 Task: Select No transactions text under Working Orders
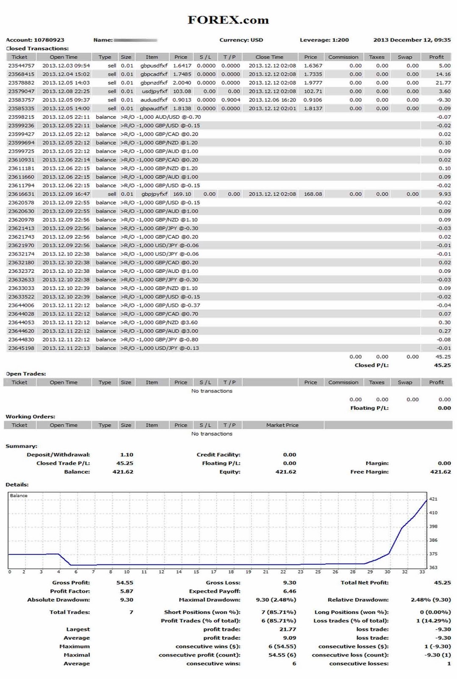click(x=212, y=434)
